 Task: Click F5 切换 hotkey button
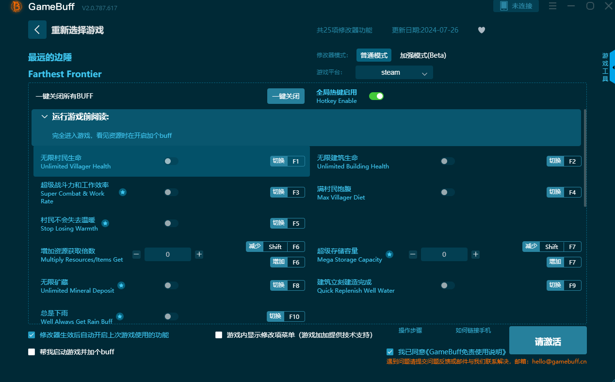click(x=288, y=223)
